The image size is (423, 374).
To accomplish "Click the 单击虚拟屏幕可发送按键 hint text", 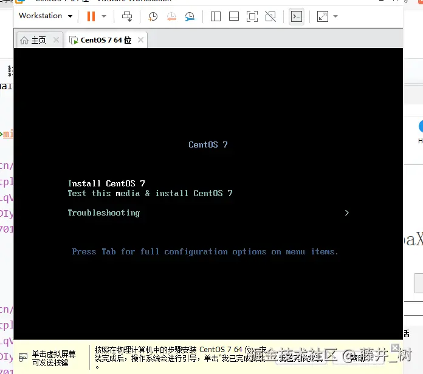I will point(53,358).
